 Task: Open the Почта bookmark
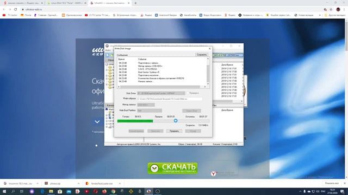[x=26, y=15]
